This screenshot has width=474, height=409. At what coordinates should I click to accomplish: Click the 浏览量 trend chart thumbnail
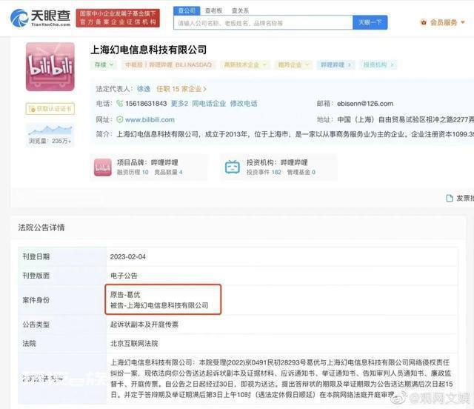[50, 130]
